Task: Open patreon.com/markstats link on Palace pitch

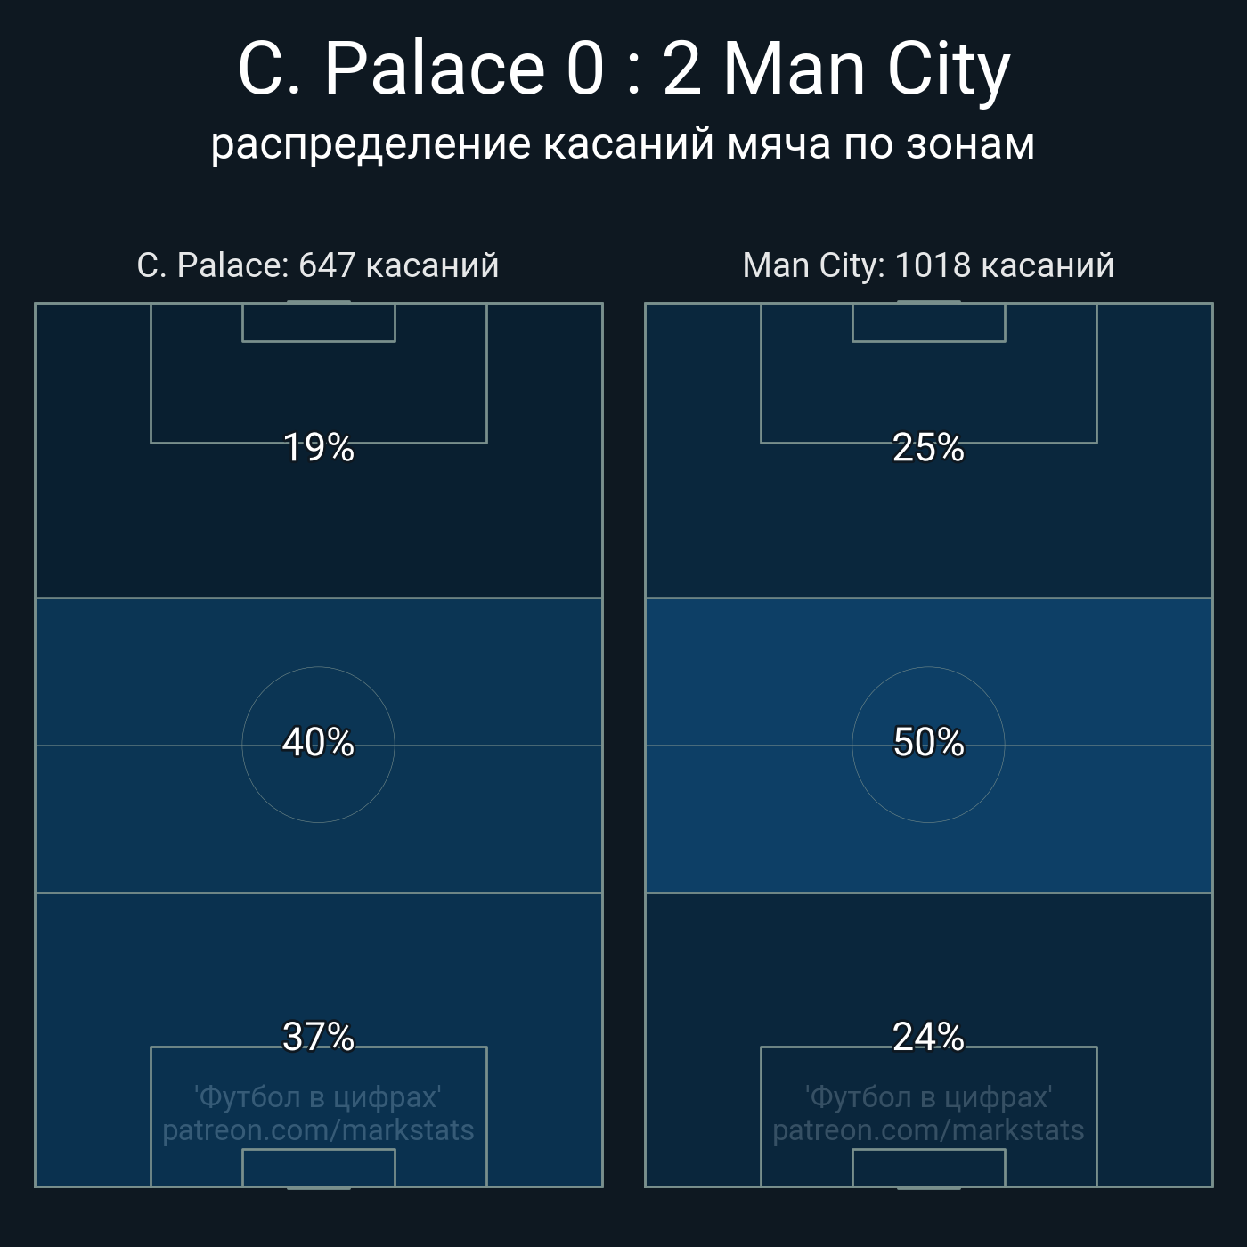Action: pyautogui.click(x=318, y=1130)
